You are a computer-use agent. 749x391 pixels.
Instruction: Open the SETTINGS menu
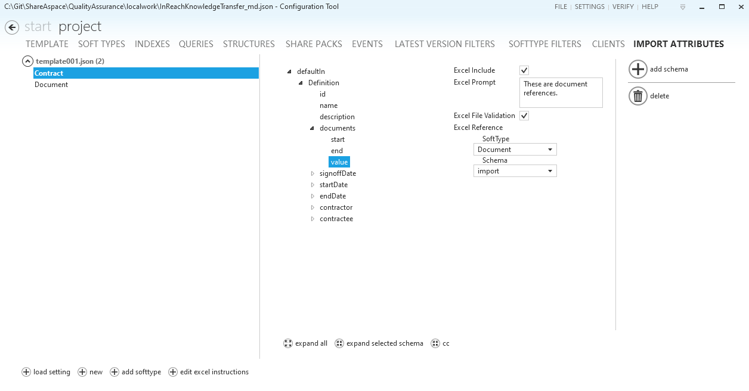point(589,7)
